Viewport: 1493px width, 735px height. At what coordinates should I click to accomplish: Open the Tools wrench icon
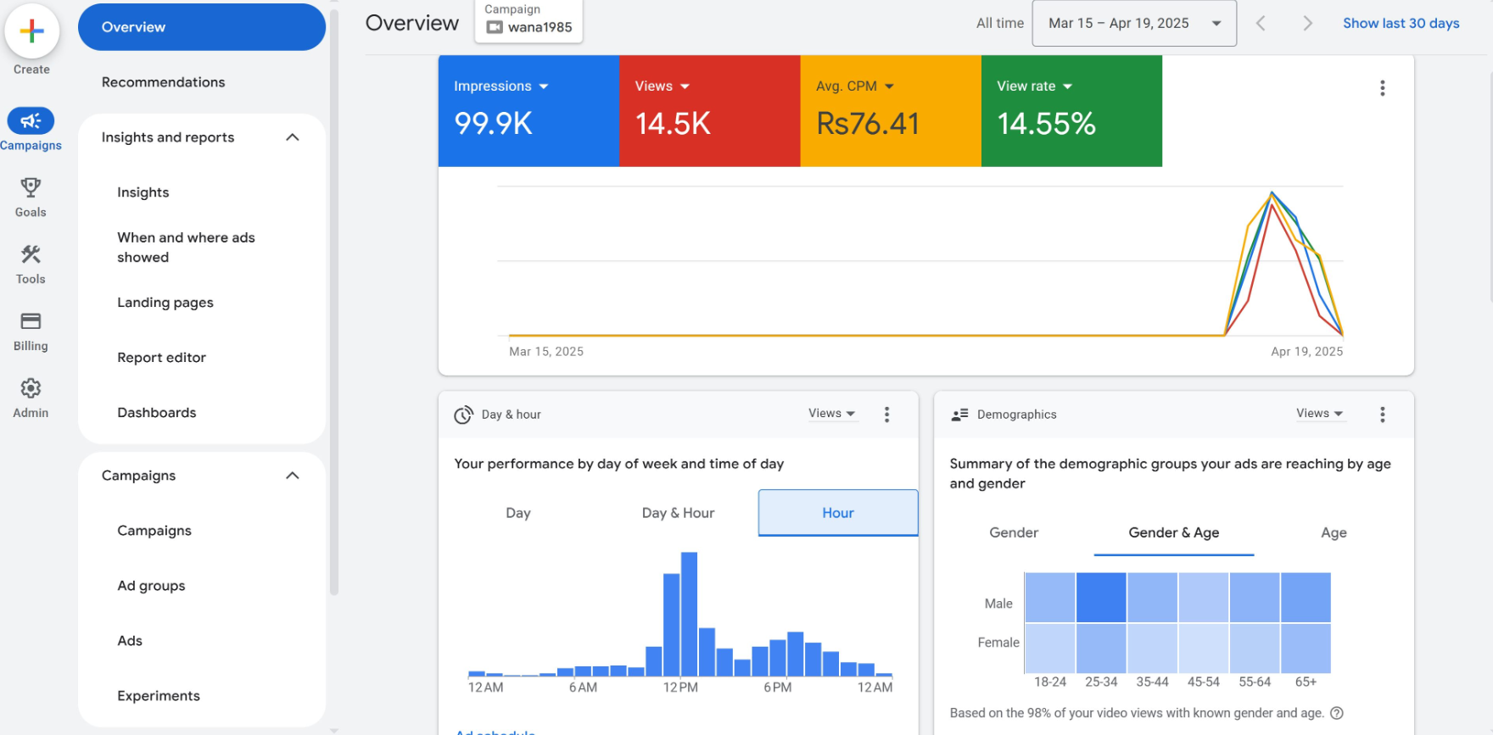click(31, 254)
